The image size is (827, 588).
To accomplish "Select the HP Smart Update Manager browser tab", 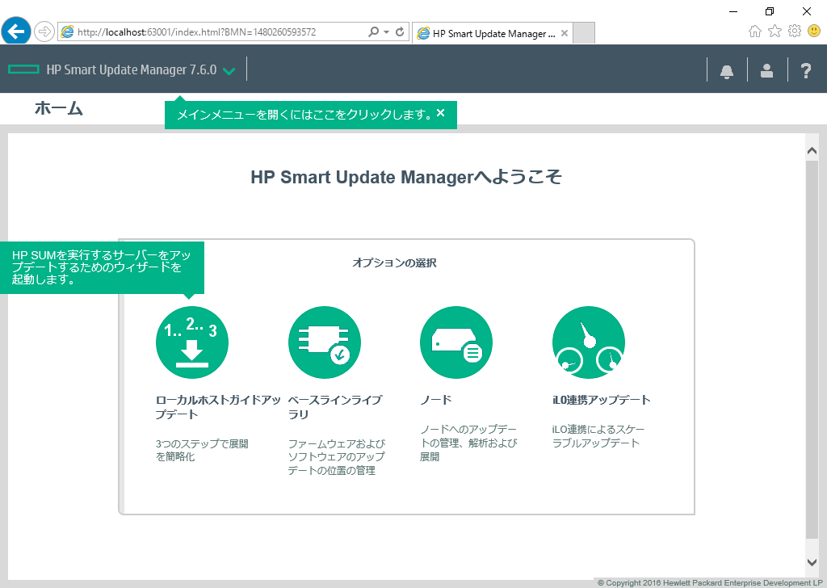I will click(x=493, y=33).
